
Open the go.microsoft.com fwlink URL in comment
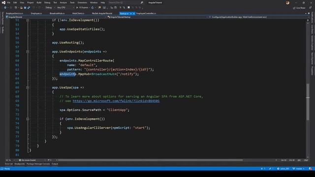click(116, 101)
